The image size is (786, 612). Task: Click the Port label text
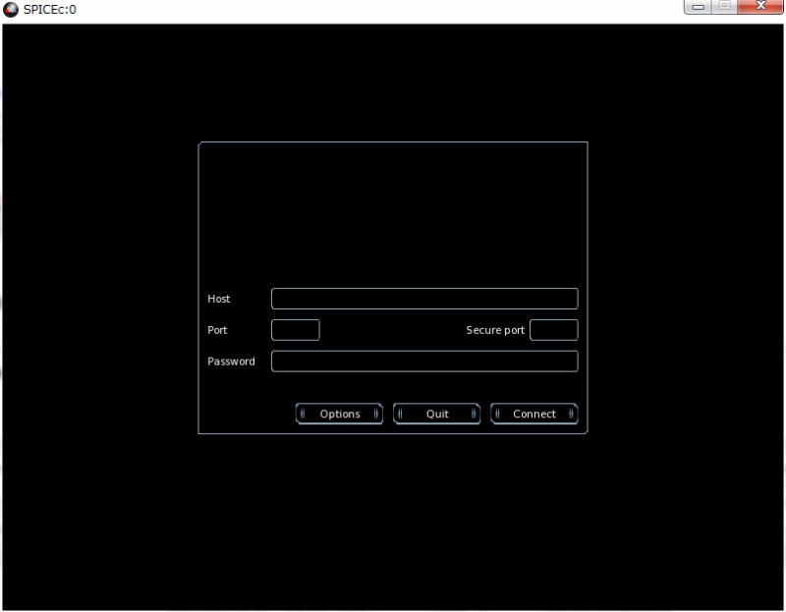217,330
